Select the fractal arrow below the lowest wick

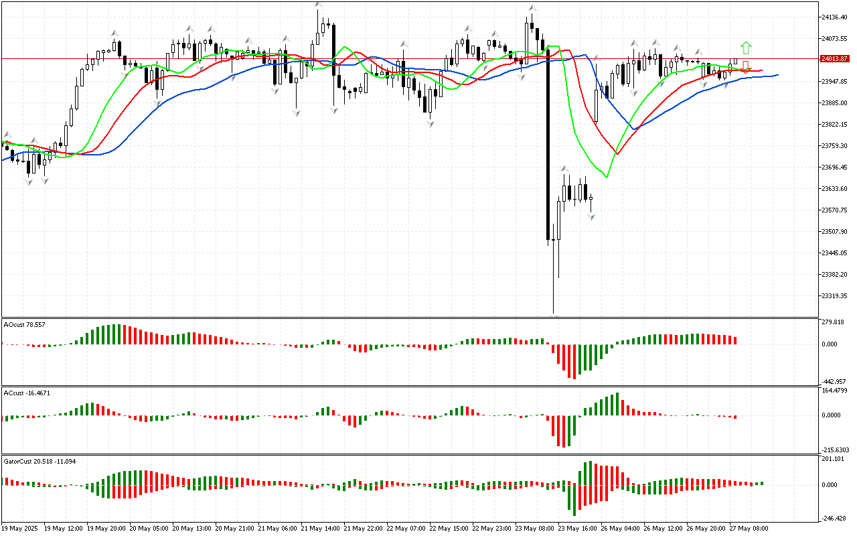[554, 315]
